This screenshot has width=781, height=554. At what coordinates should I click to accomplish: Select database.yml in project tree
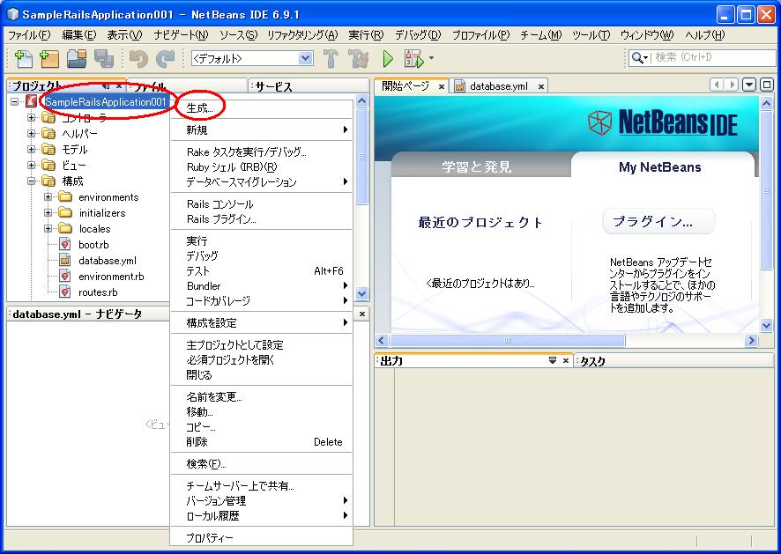point(107,261)
